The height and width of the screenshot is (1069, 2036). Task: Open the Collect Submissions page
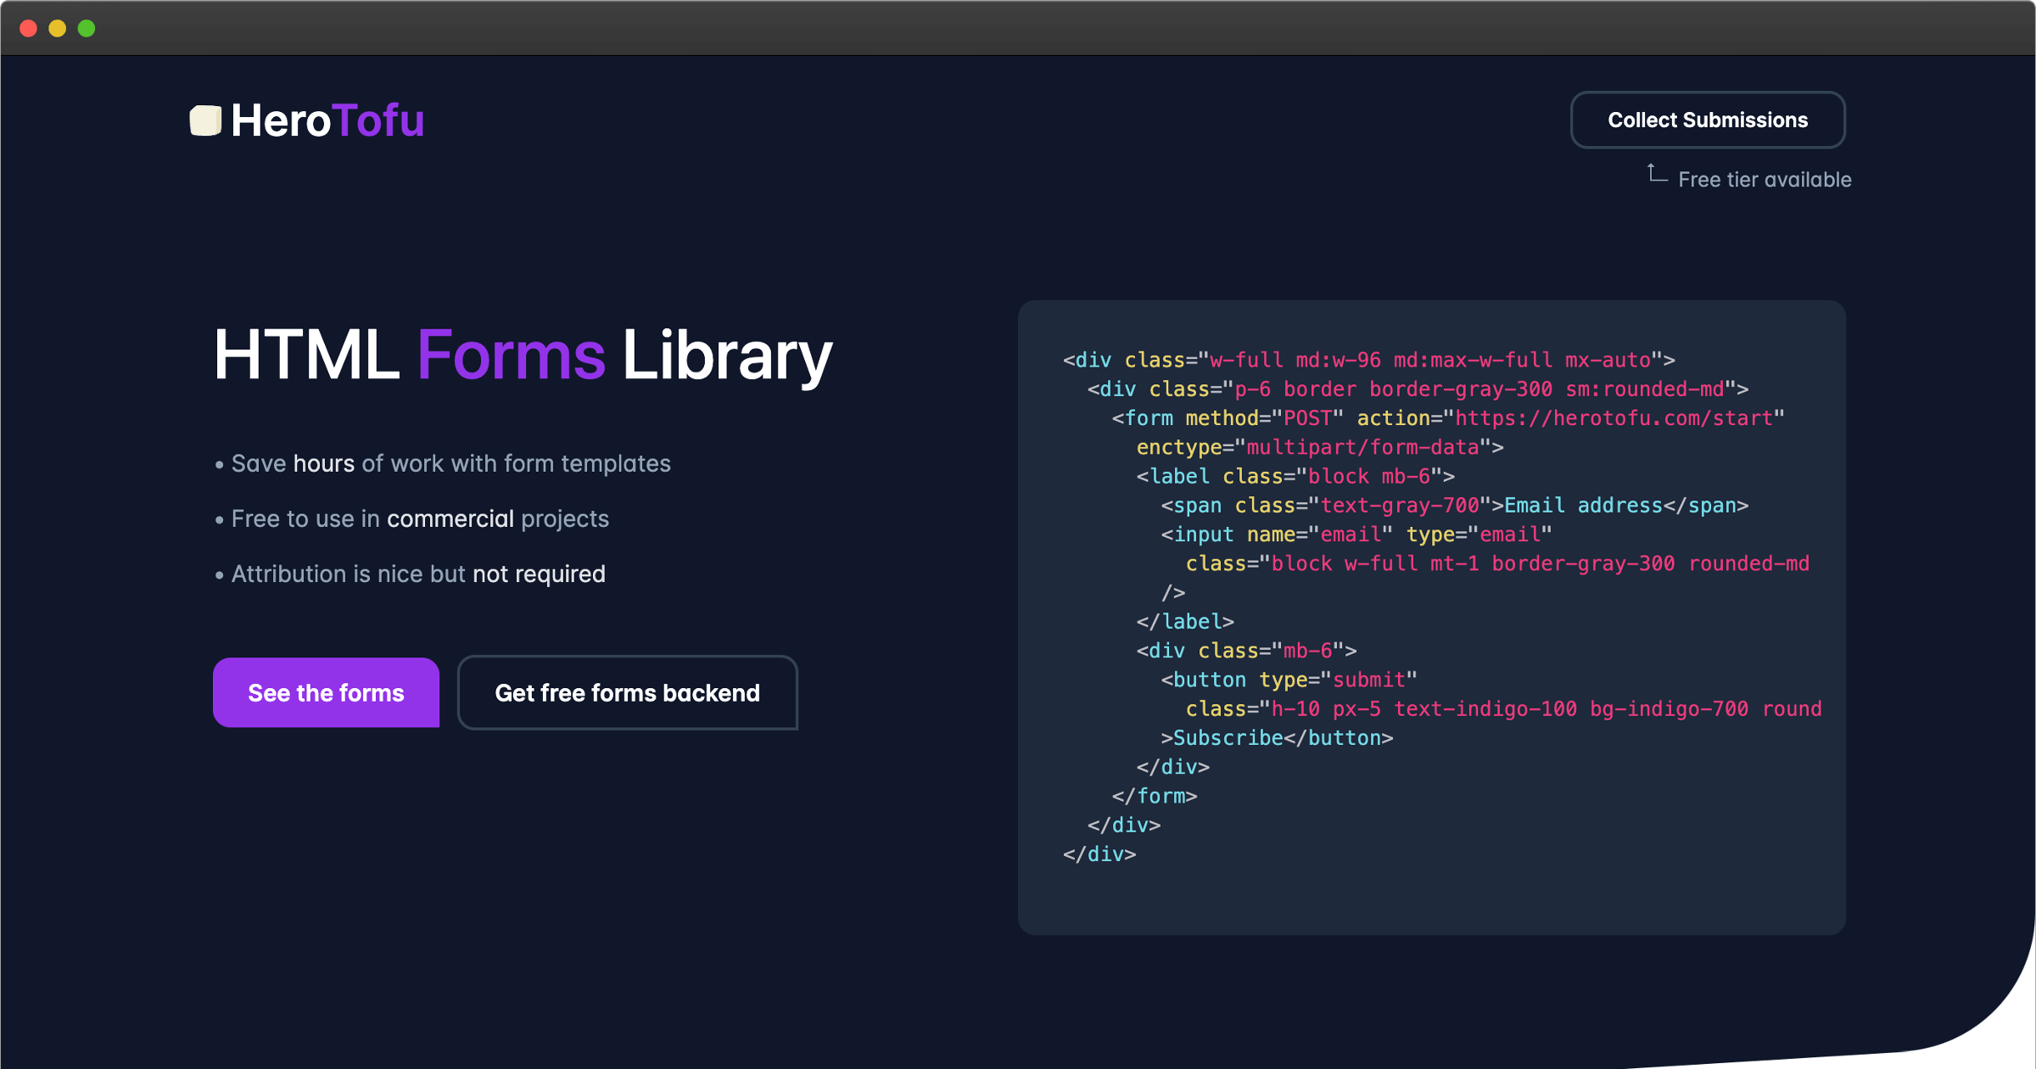pyautogui.click(x=1707, y=120)
